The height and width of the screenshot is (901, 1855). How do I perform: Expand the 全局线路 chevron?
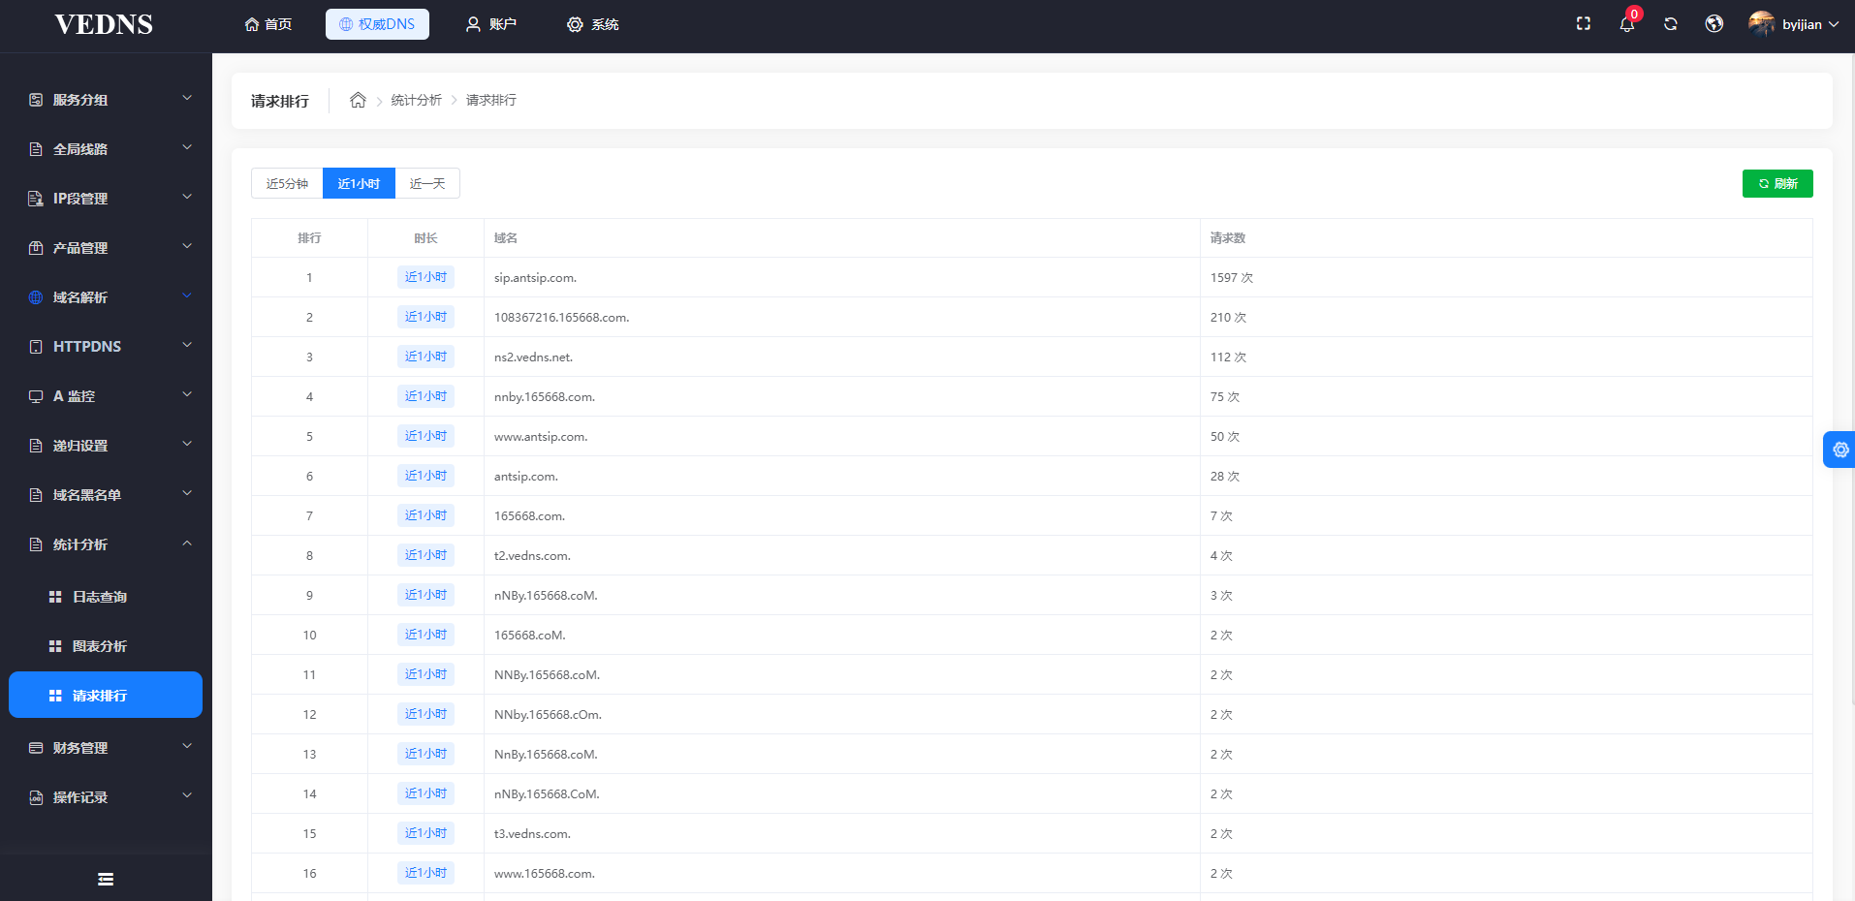(187, 147)
